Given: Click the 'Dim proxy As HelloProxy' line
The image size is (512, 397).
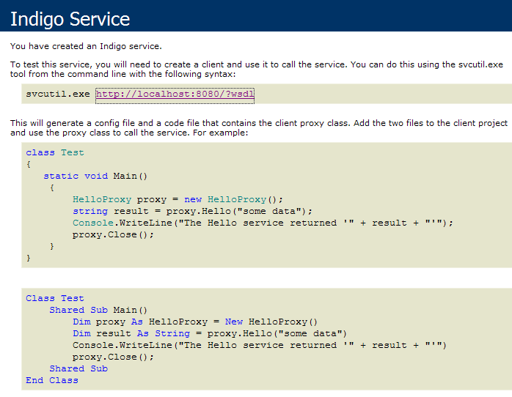Looking at the screenshot, I should click(194, 322).
